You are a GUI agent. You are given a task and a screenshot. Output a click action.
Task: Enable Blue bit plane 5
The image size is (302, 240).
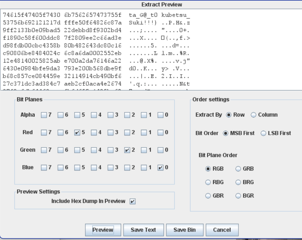77,167
